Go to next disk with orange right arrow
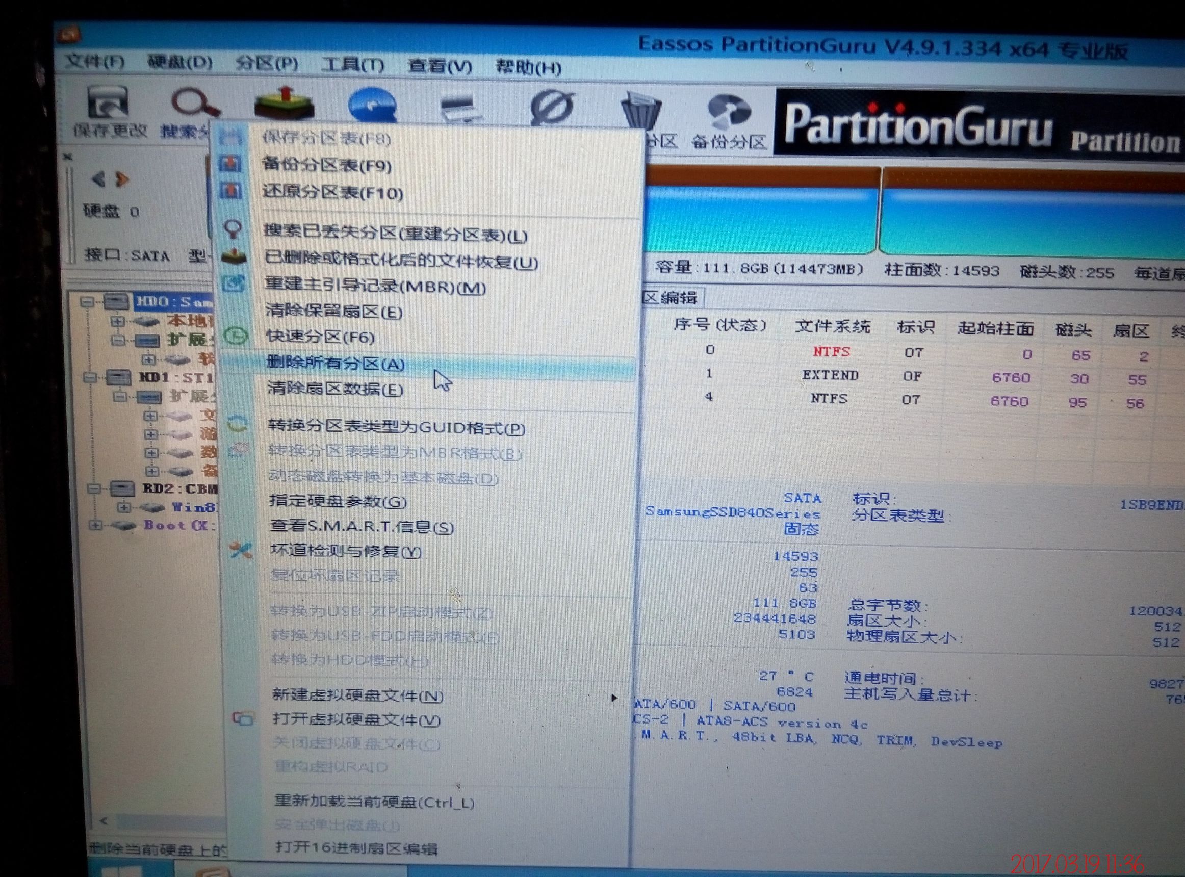The width and height of the screenshot is (1185, 877). tap(123, 179)
